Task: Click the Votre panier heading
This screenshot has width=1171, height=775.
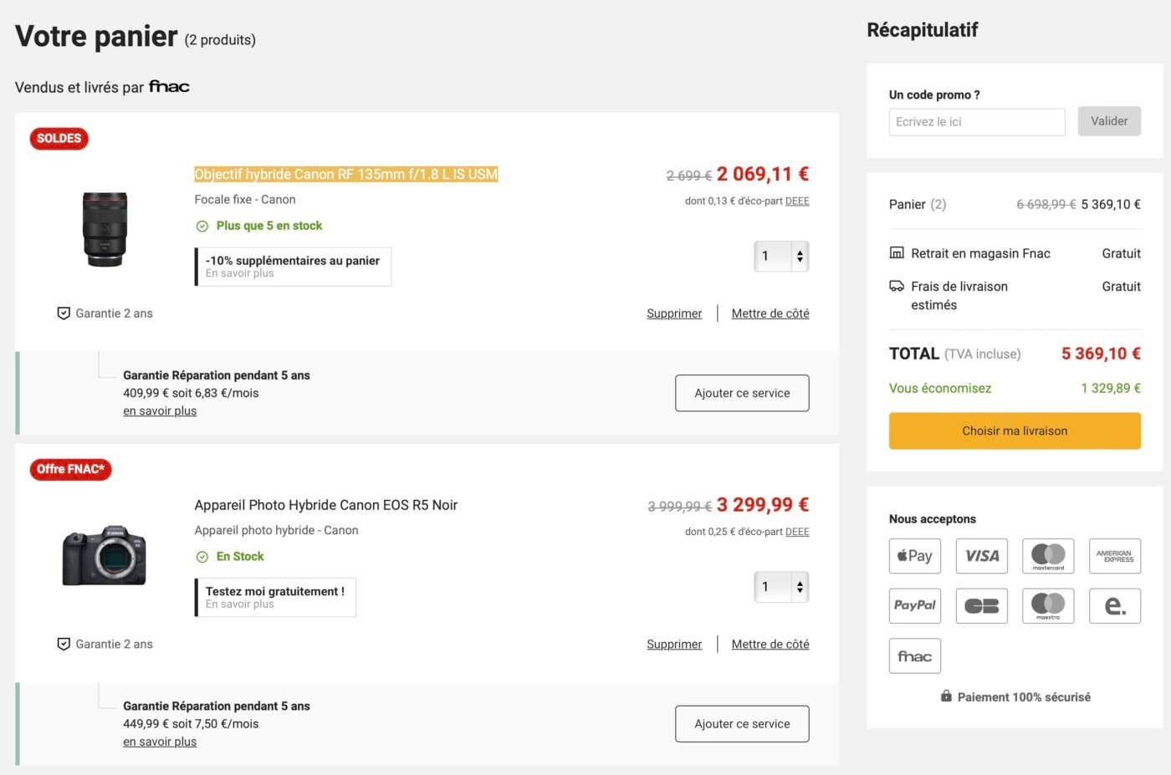Action: 96,37
